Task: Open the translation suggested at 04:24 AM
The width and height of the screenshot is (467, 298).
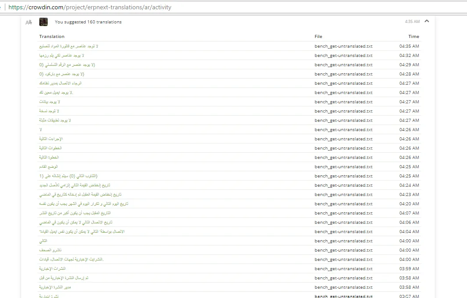Action: click(75, 185)
